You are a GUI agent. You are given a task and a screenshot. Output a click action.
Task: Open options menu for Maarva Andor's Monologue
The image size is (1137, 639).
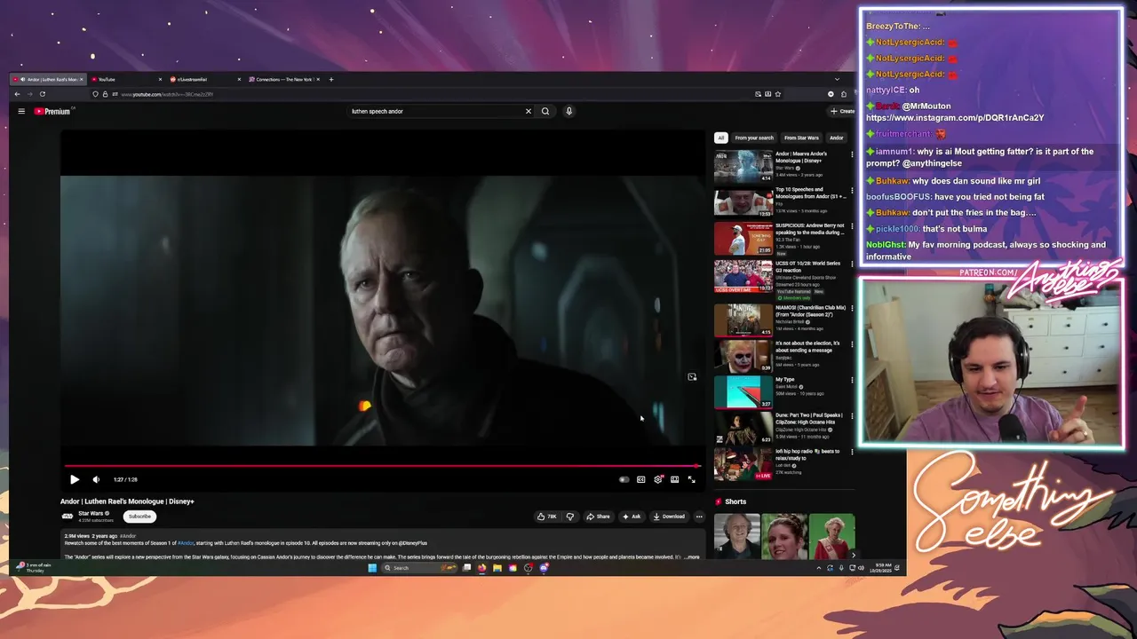(x=852, y=154)
